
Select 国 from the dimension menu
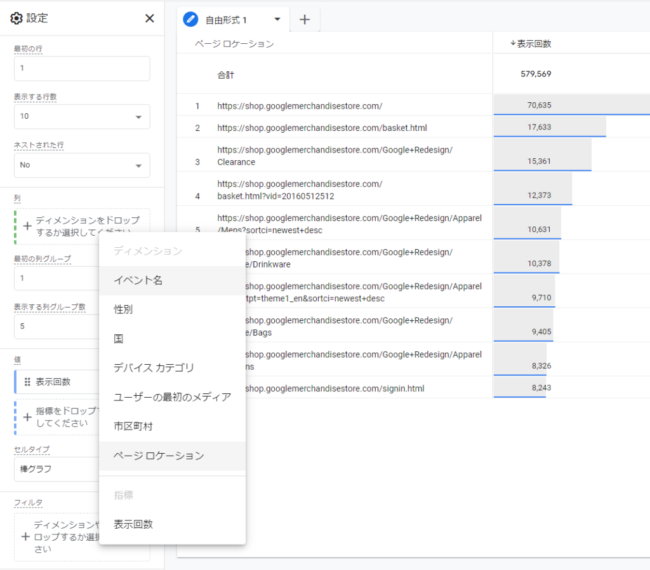click(x=173, y=339)
